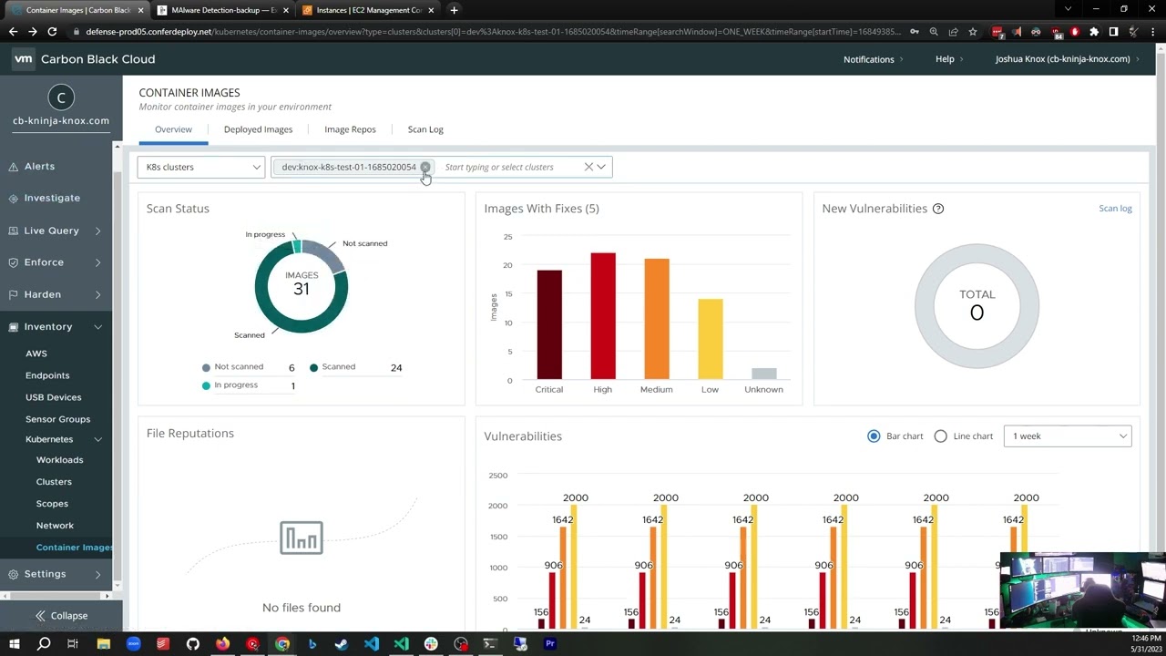Click the Settings gear icon in sidebar
Viewport: 1166px width, 656px height.
point(14,574)
